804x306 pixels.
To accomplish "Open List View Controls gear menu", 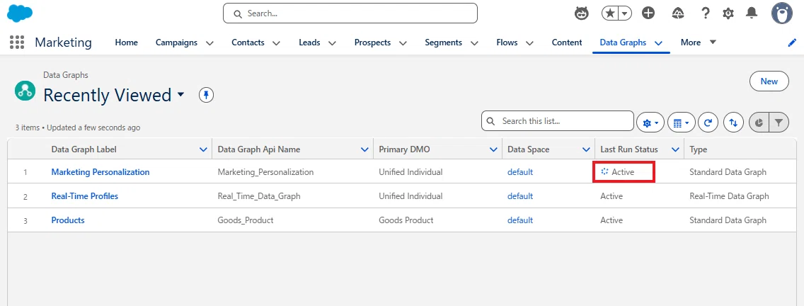I will 650,123.
